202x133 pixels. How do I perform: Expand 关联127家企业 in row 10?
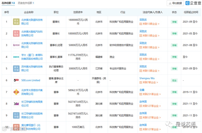point(150,129)
